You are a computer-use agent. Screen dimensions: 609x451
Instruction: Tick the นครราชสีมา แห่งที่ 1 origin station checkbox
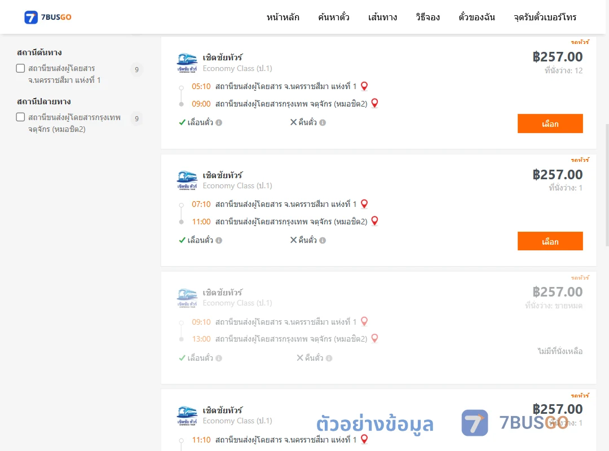pos(21,68)
